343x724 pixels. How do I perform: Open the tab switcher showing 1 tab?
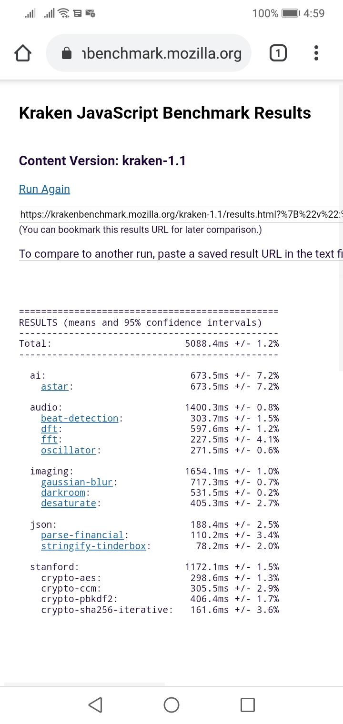[x=278, y=53]
